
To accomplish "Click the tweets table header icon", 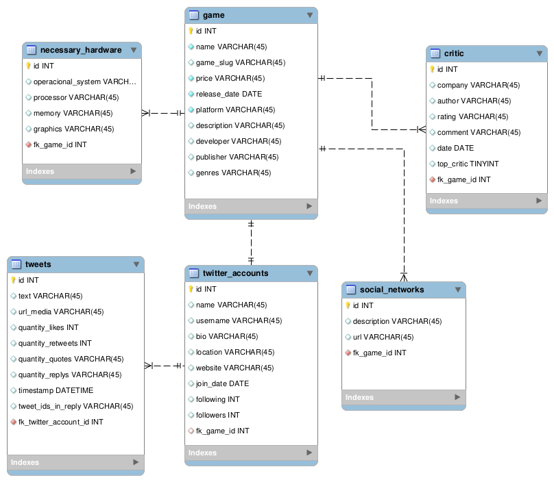I will pos(16,264).
